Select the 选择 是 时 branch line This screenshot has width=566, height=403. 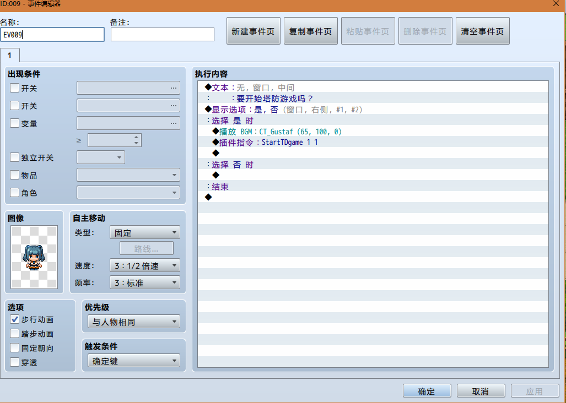click(373, 121)
